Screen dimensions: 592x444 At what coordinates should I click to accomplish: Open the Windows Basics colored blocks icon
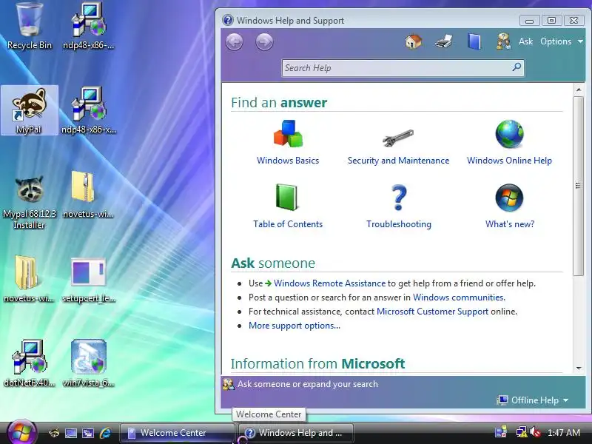pyautogui.click(x=288, y=134)
